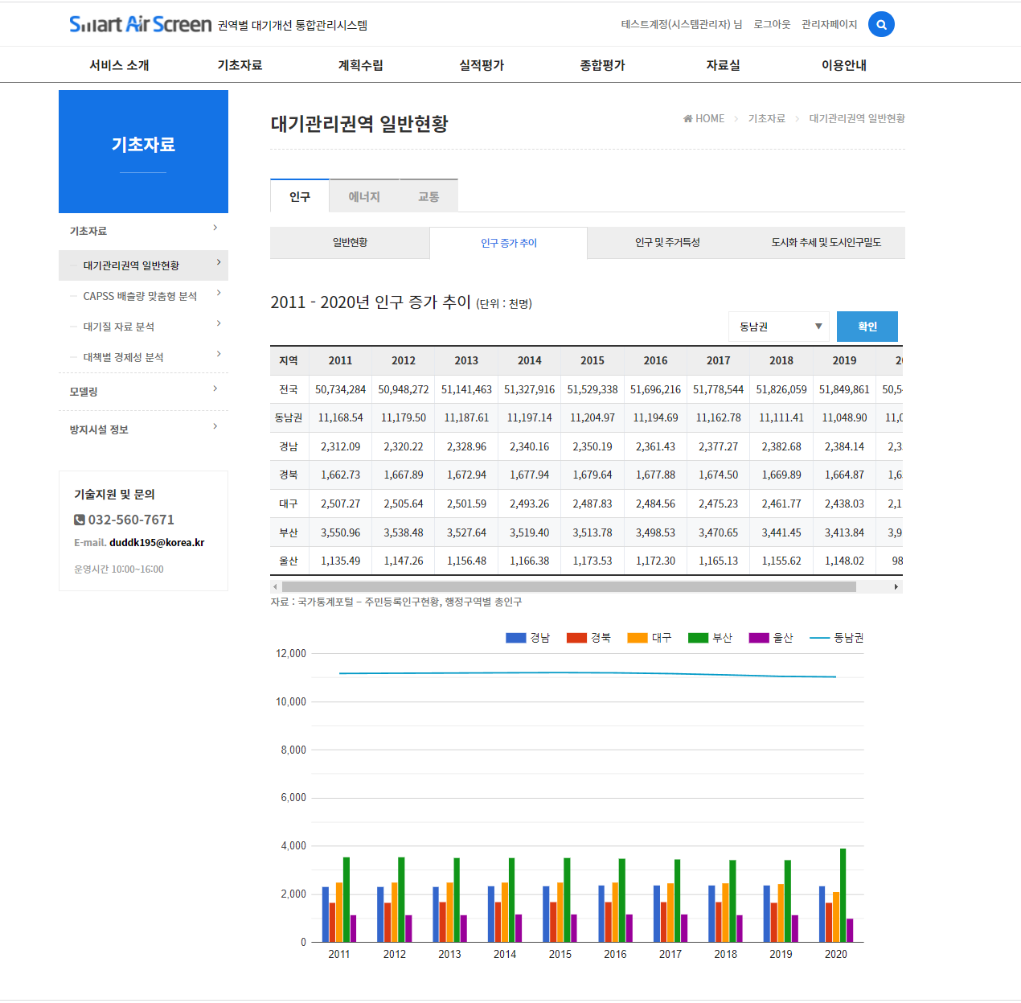Image resolution: width=1021 pixels, height=1003 pixels.
Task: Expand 대기질 자료 분석 chevron
Action: (x=219, y=323)
